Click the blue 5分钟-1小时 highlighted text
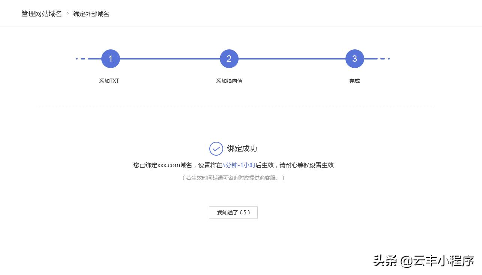 (x=239, y=165)
